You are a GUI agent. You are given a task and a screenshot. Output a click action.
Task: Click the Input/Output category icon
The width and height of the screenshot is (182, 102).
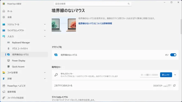[x=4, y=36]
